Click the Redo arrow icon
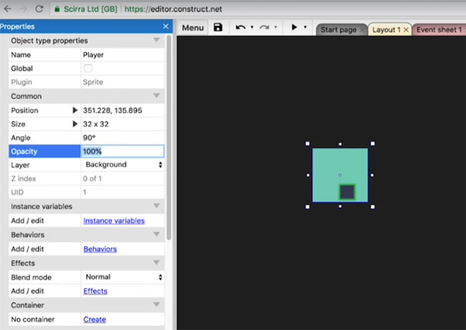This screenshot has height=330, width=466. coord(264,27)
